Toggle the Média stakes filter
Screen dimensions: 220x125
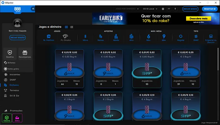(x=116, y=38)
